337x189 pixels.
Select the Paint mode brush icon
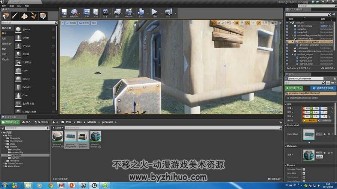coord(15,16)
